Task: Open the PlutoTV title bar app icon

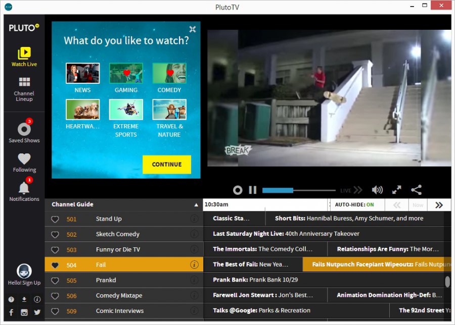Action: [9, 7]
